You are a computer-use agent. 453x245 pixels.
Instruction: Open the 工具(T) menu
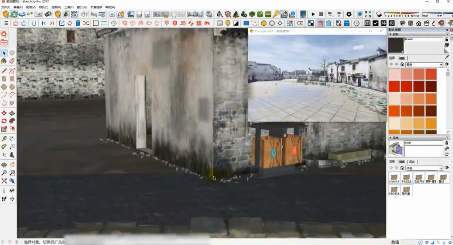pyautogui.click(x=69, y=7)
